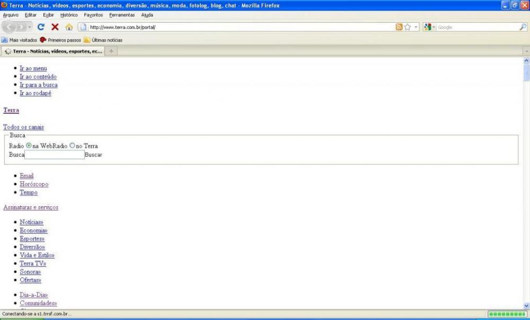
Task: Click the Reload page icon
Action: (x=41, y=27)
